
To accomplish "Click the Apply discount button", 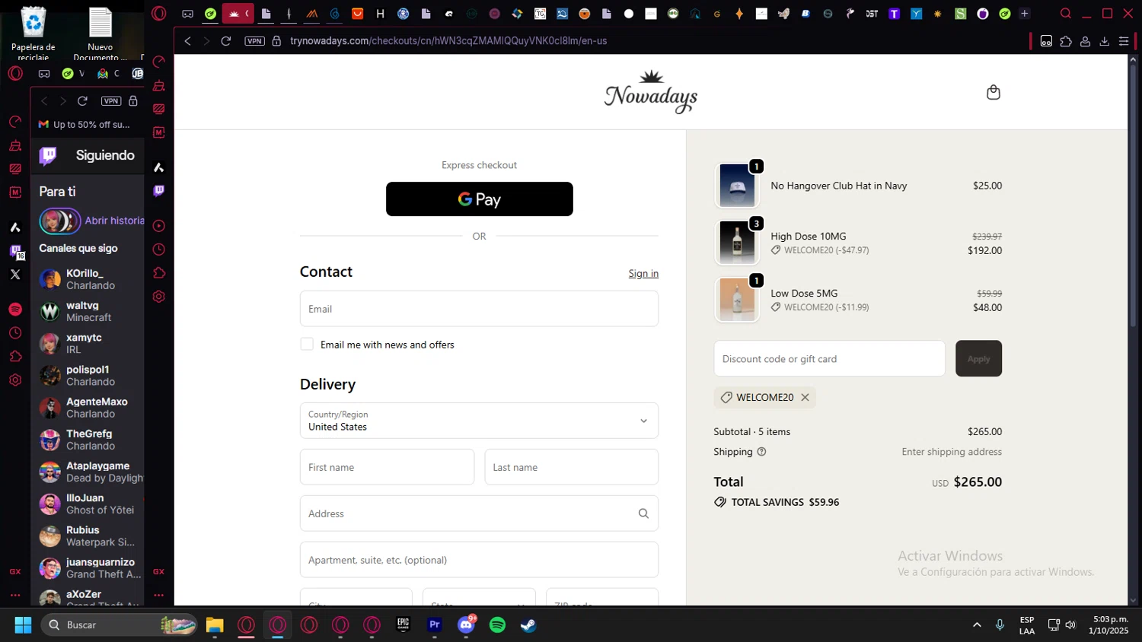I will [x=978, y=358].
